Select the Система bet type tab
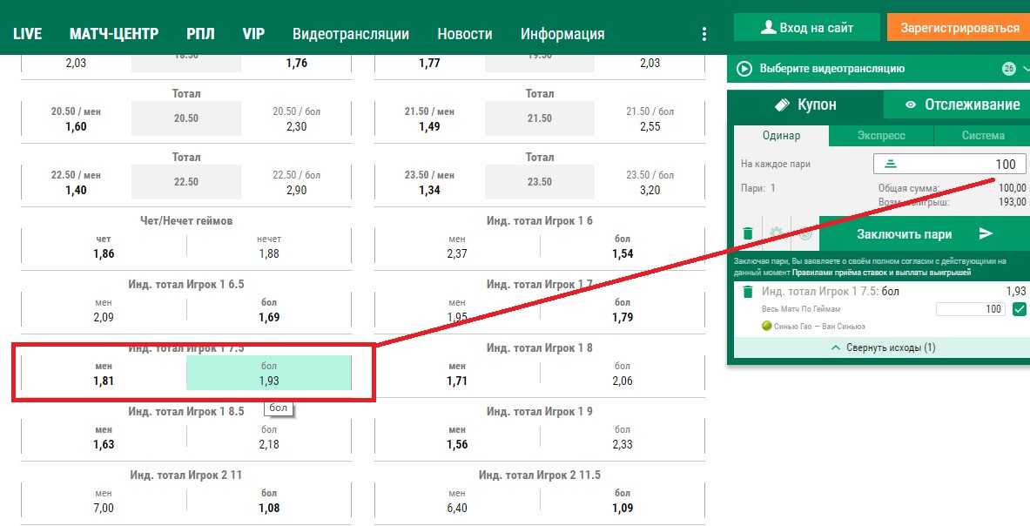 982,135
